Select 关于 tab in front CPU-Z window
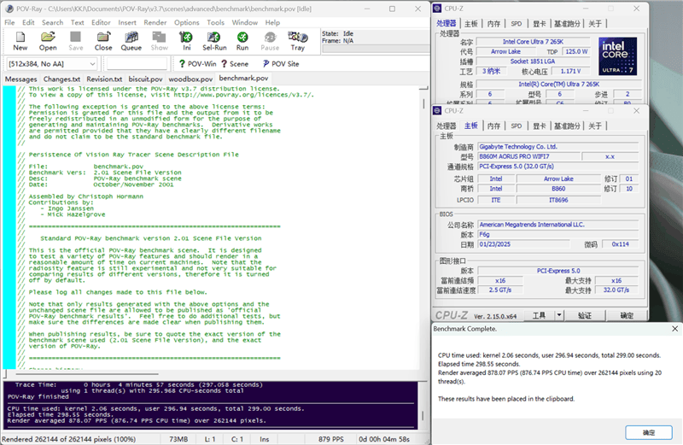Image resolution: width=683 pixels, height=445 pixels. (x=594, y=126)
